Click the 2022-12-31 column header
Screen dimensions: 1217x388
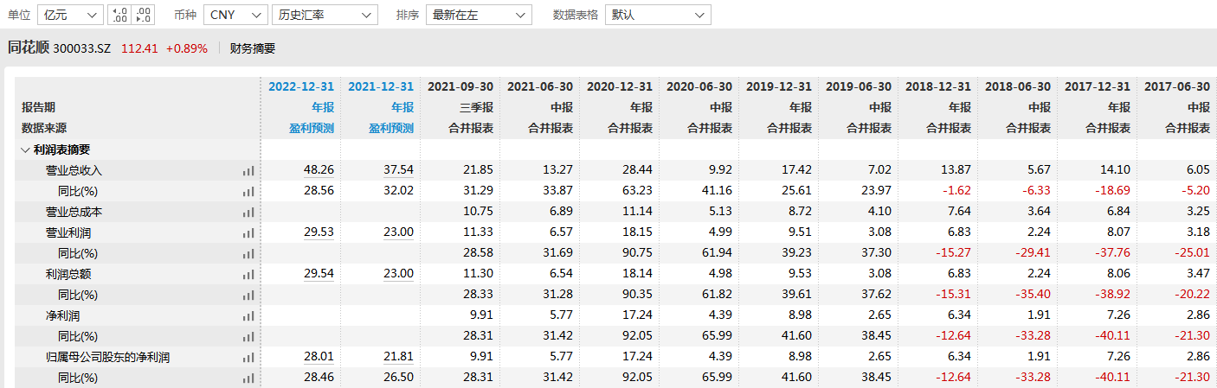tap(301, 87)
